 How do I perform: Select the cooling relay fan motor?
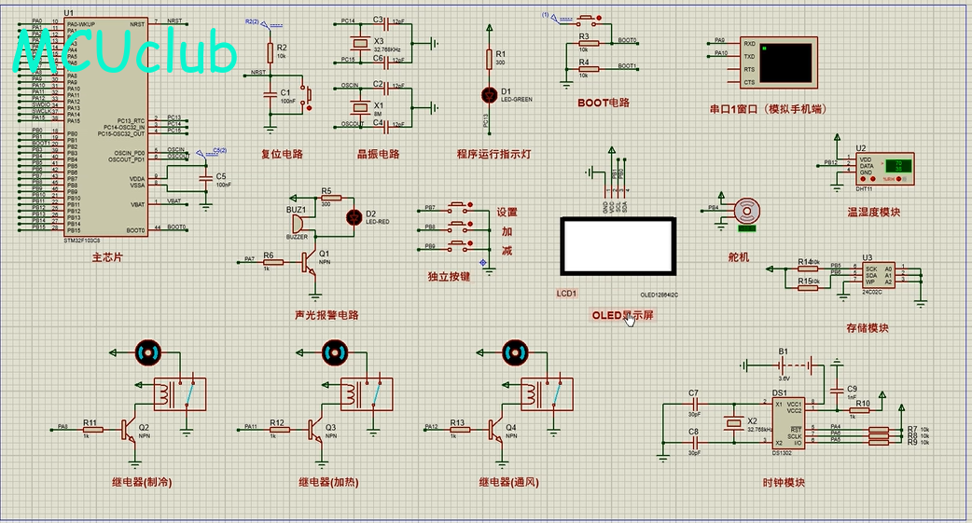[148, 352]
